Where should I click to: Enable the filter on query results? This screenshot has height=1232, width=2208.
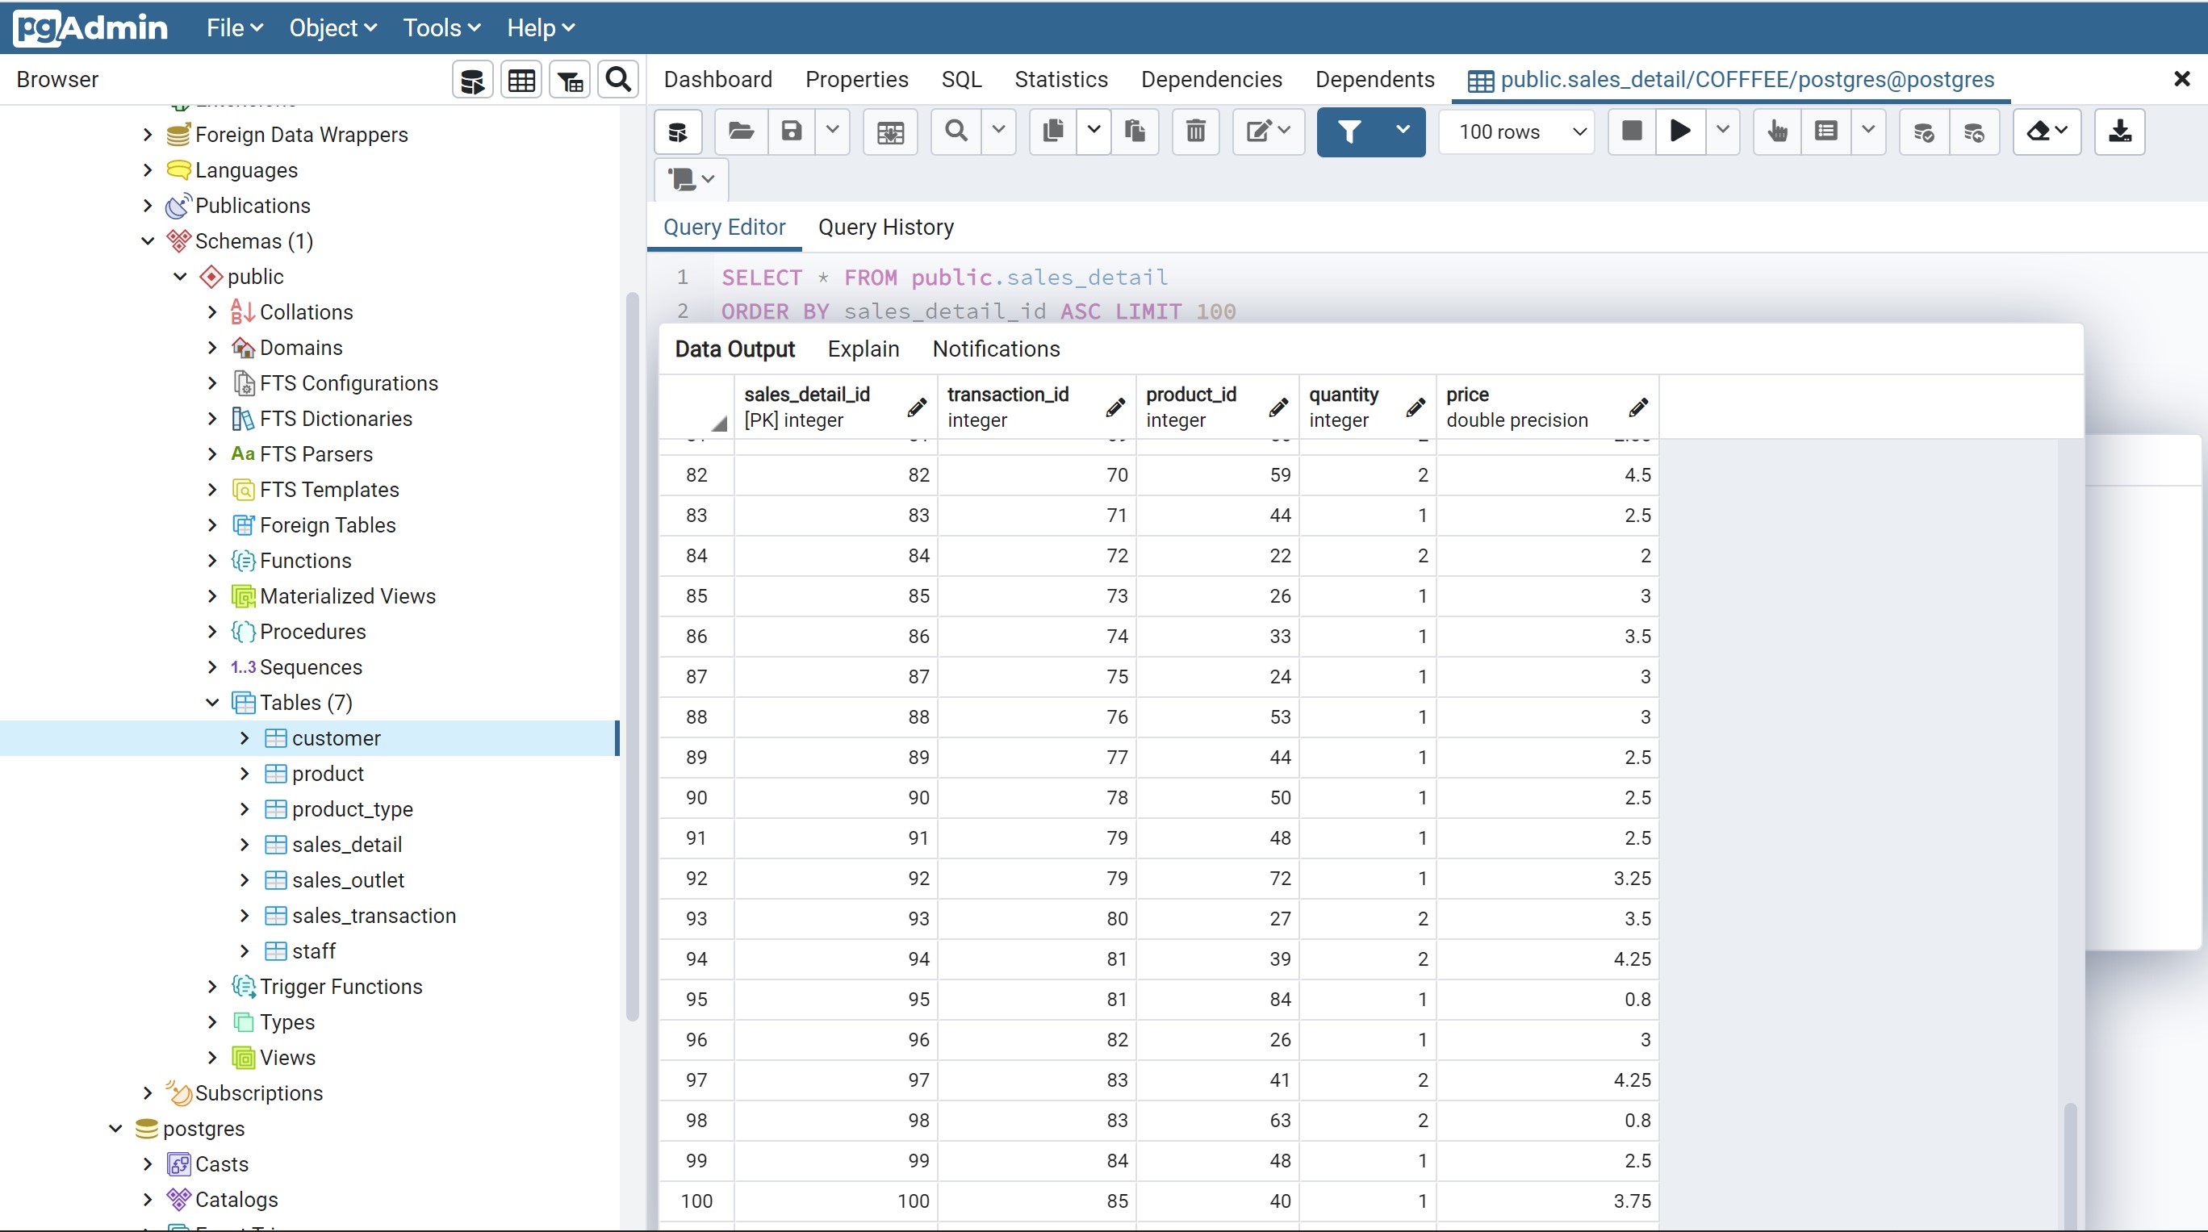[1349, 132]
